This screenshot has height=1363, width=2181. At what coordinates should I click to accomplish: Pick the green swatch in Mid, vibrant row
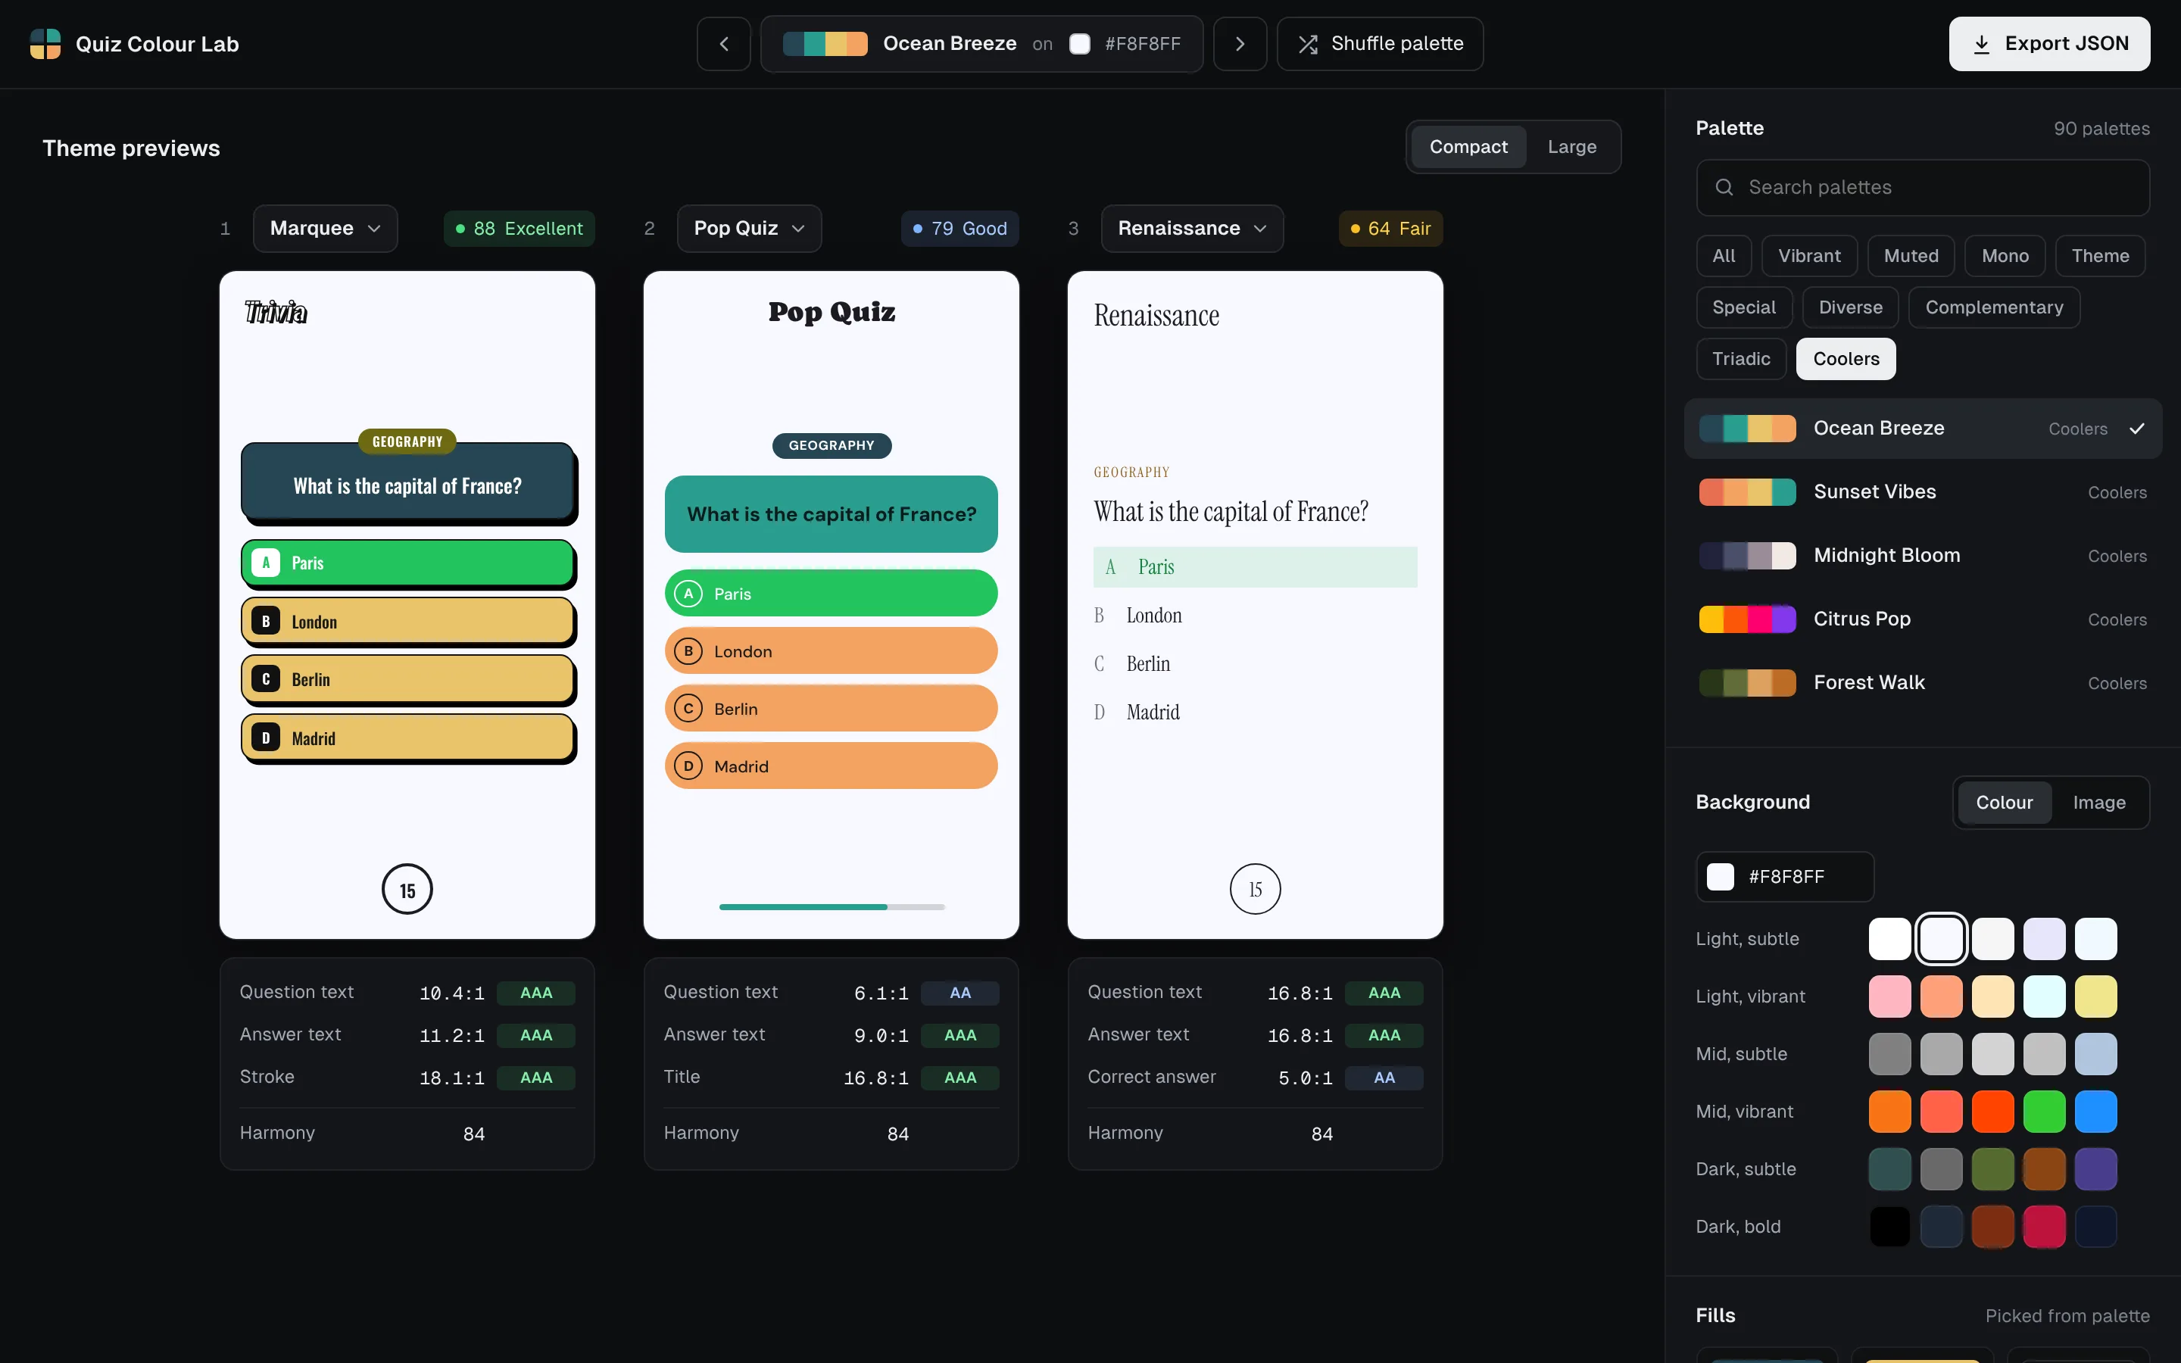coord(2044,1112)
